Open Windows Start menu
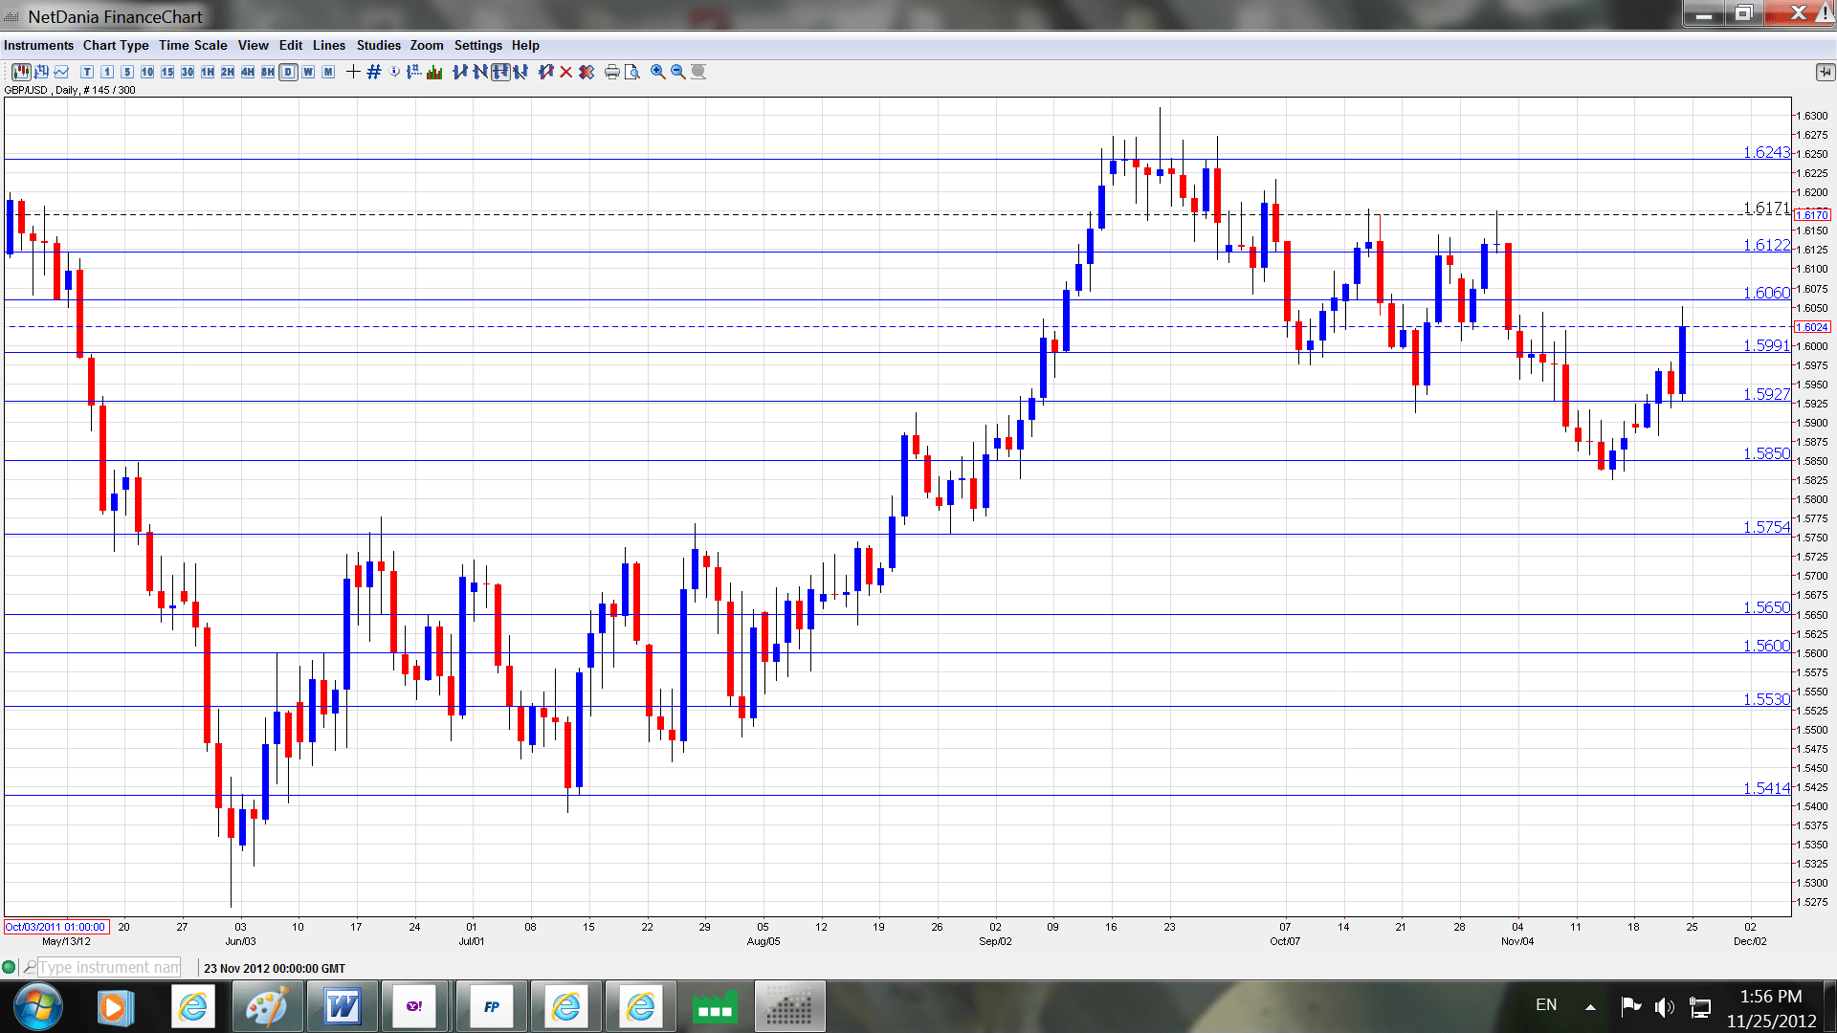 tap(39, 1006)
